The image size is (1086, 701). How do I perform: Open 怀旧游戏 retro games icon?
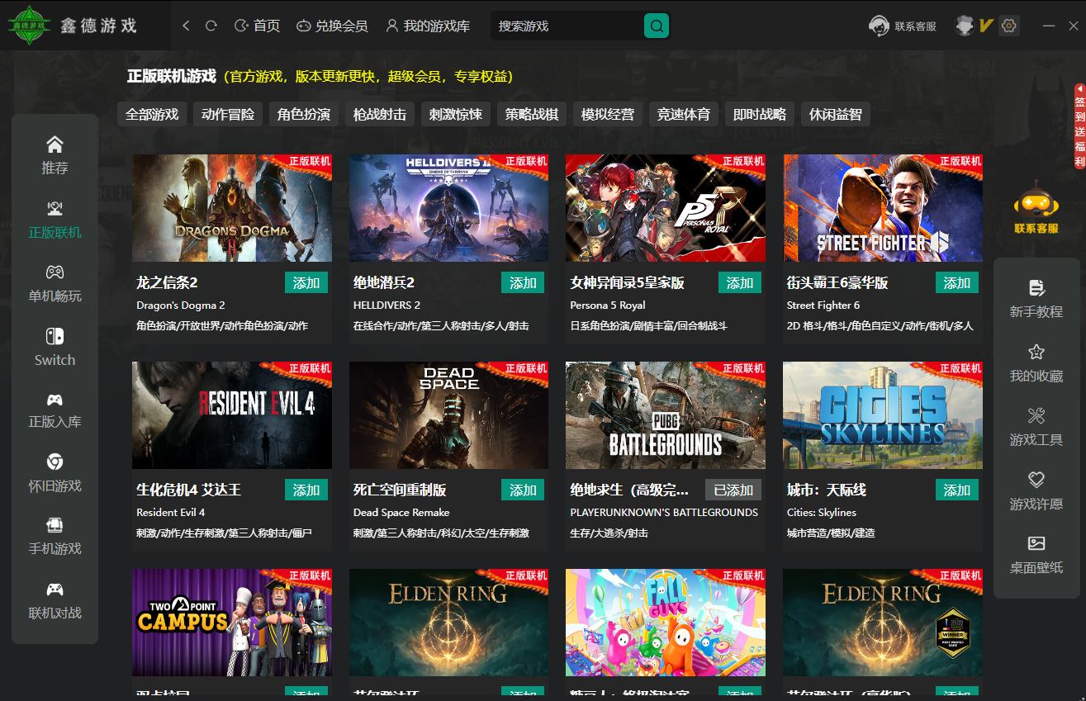point(55,462)
